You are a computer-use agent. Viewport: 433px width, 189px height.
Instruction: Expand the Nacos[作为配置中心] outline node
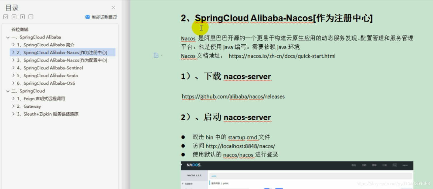point(13,60)
